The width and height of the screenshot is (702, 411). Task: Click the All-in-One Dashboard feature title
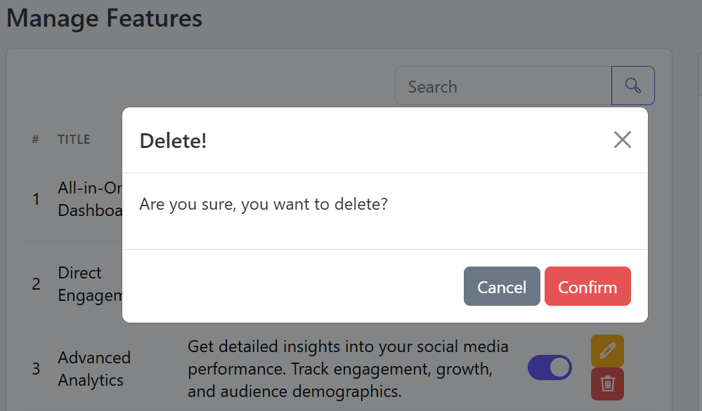[x=89, y=198]
